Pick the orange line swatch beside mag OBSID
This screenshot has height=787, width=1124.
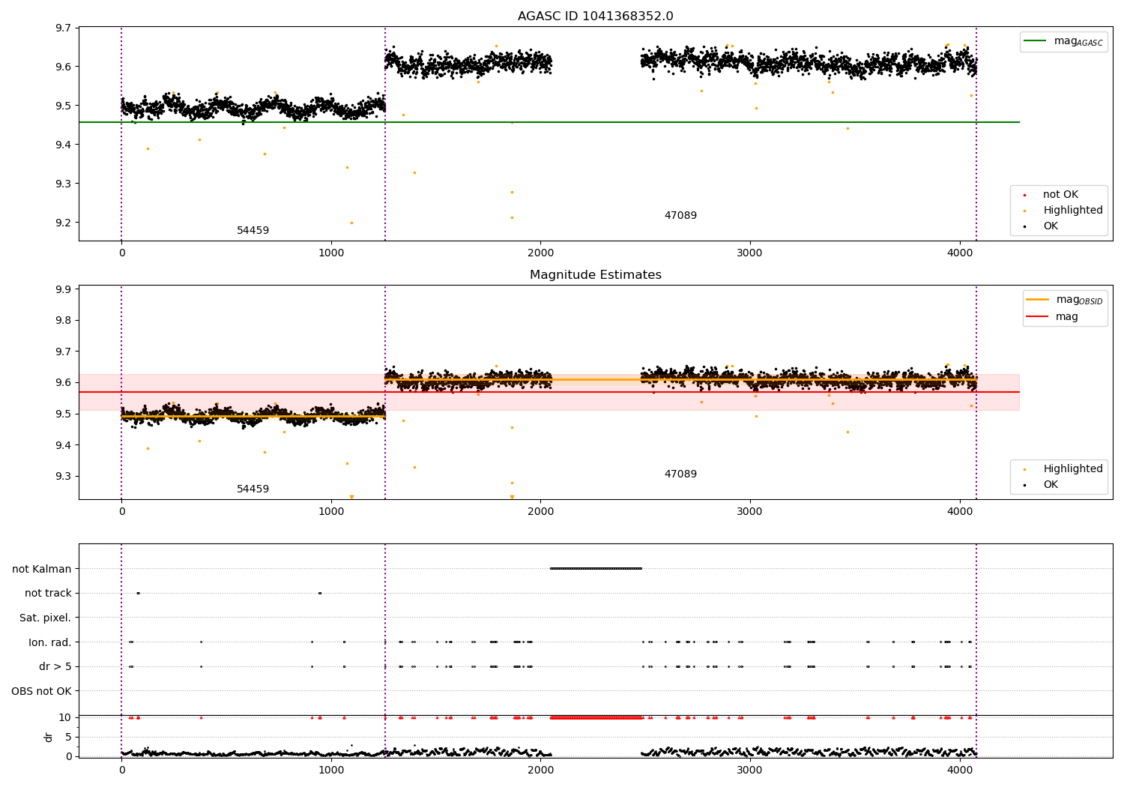[x=1038, y=300]
